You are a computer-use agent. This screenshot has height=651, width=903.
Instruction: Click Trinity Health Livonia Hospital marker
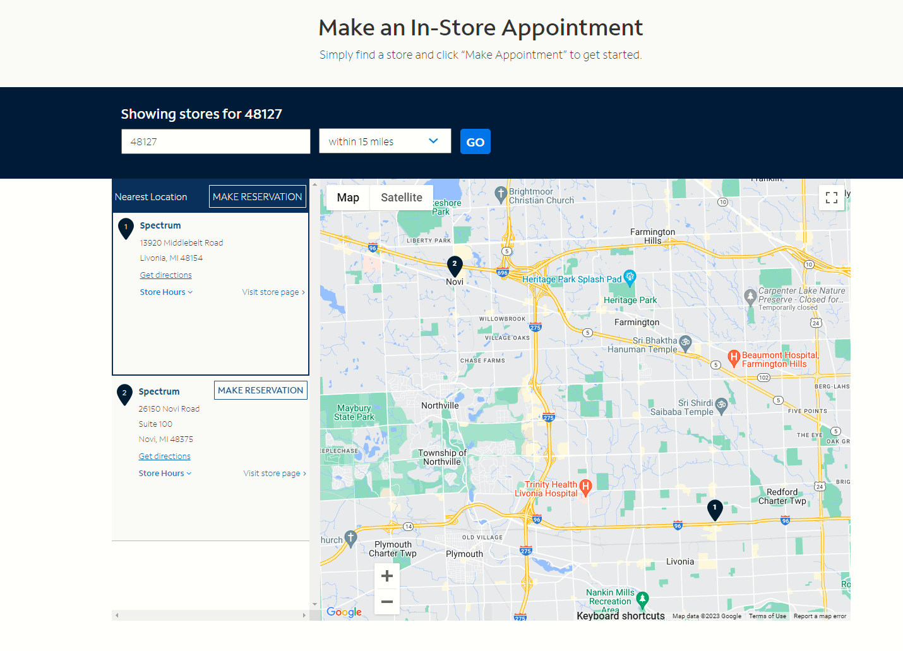(585, 487)
